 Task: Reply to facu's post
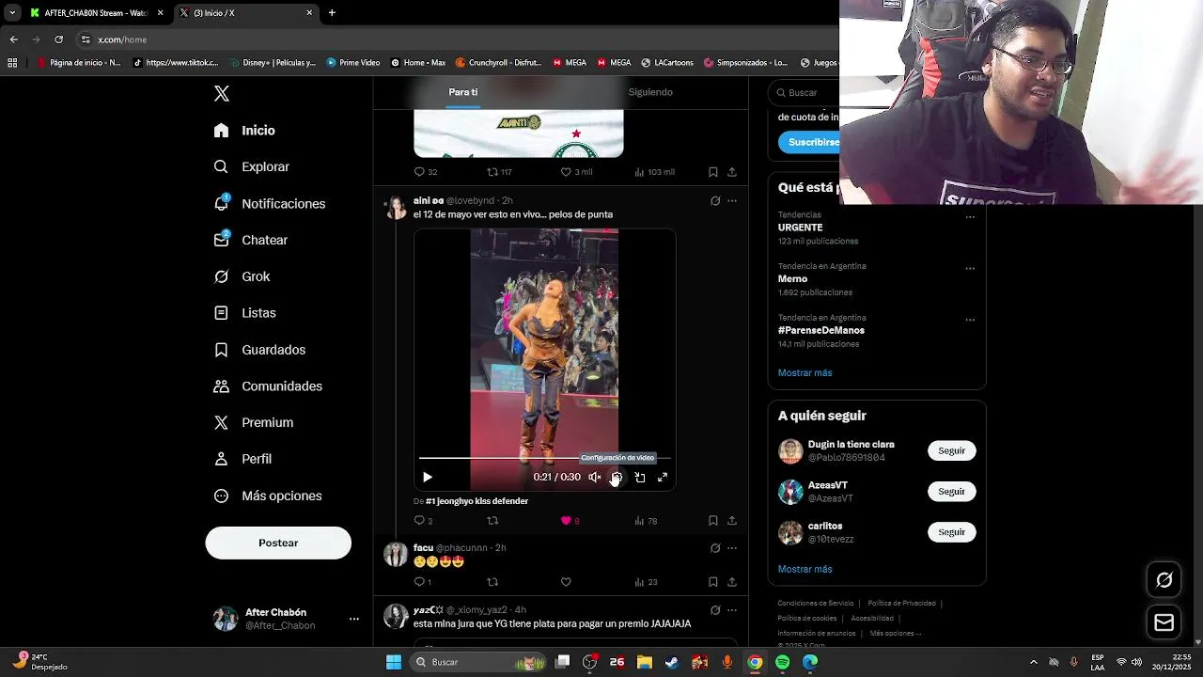(420, 582)
